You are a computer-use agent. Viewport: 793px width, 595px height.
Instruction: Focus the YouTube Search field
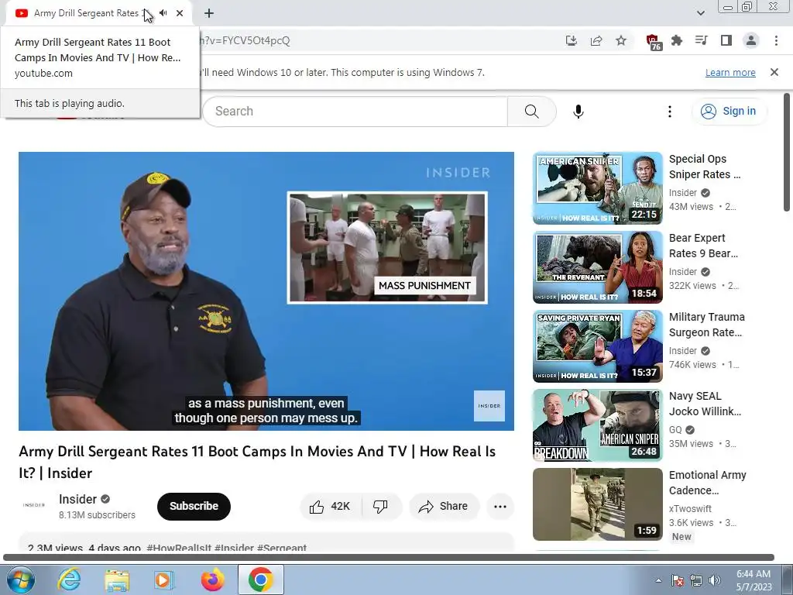coord(355,112)
